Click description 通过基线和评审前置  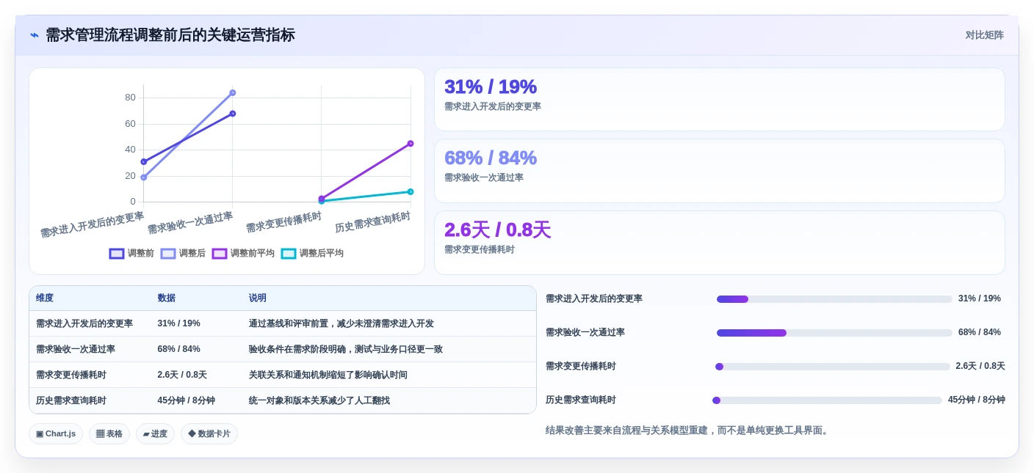(x=292, y=323)
